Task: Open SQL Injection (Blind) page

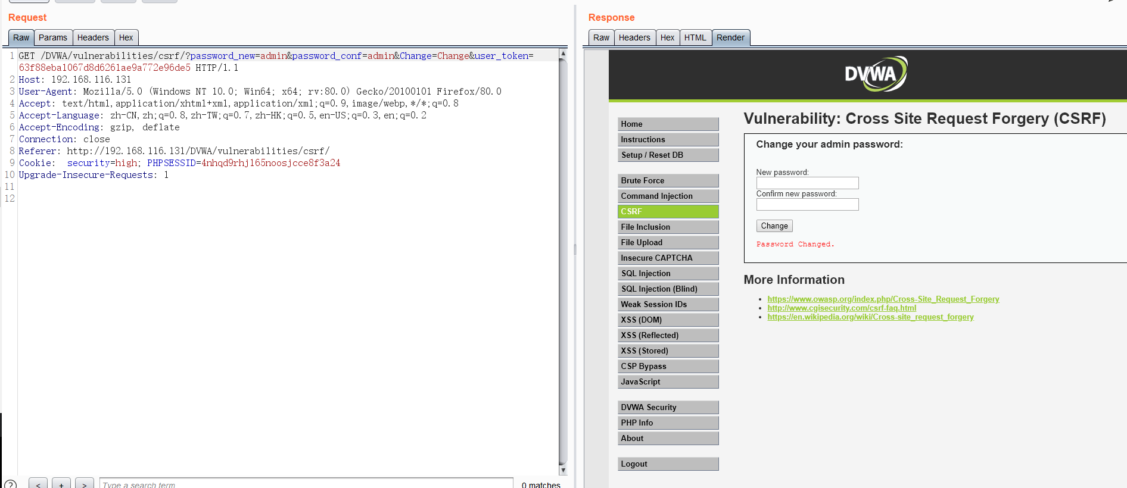Action: [x=668, y=289]
